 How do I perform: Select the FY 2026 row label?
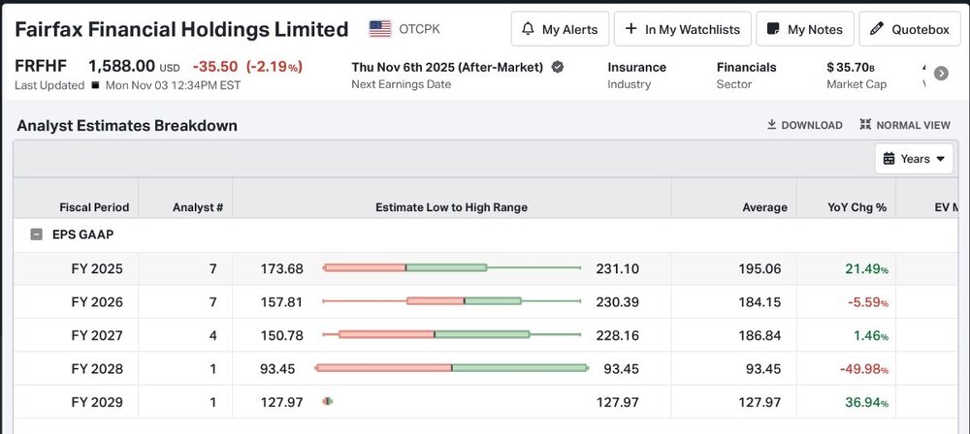coord(97,302)
